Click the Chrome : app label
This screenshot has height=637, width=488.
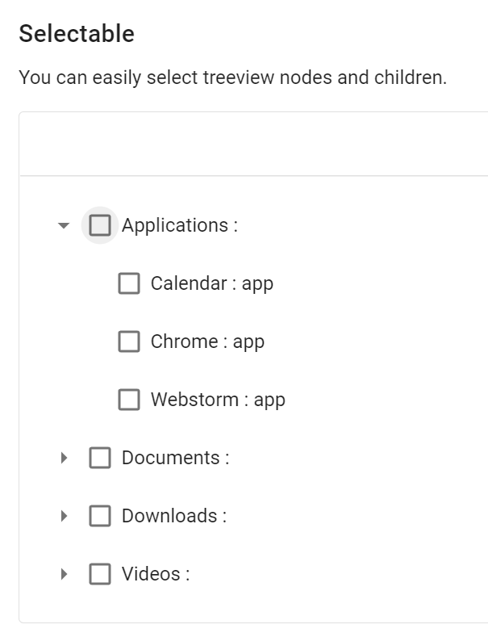207,342
